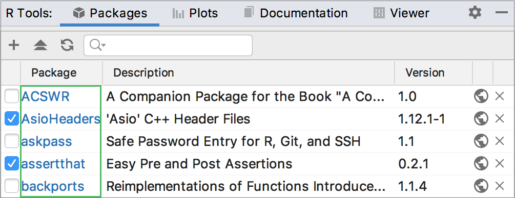515x198 pixels.
Task: Open the Documentation tab
Action: coord(296,13)
